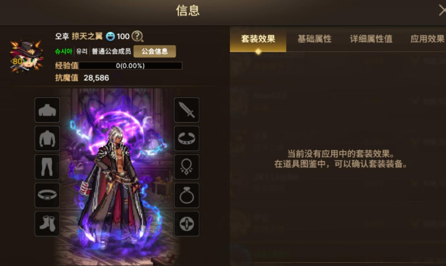Image resolution: width=446 pixels, height=266 pixels.
Task: Open the weapon sword slot
Action: tap(186, 110)
